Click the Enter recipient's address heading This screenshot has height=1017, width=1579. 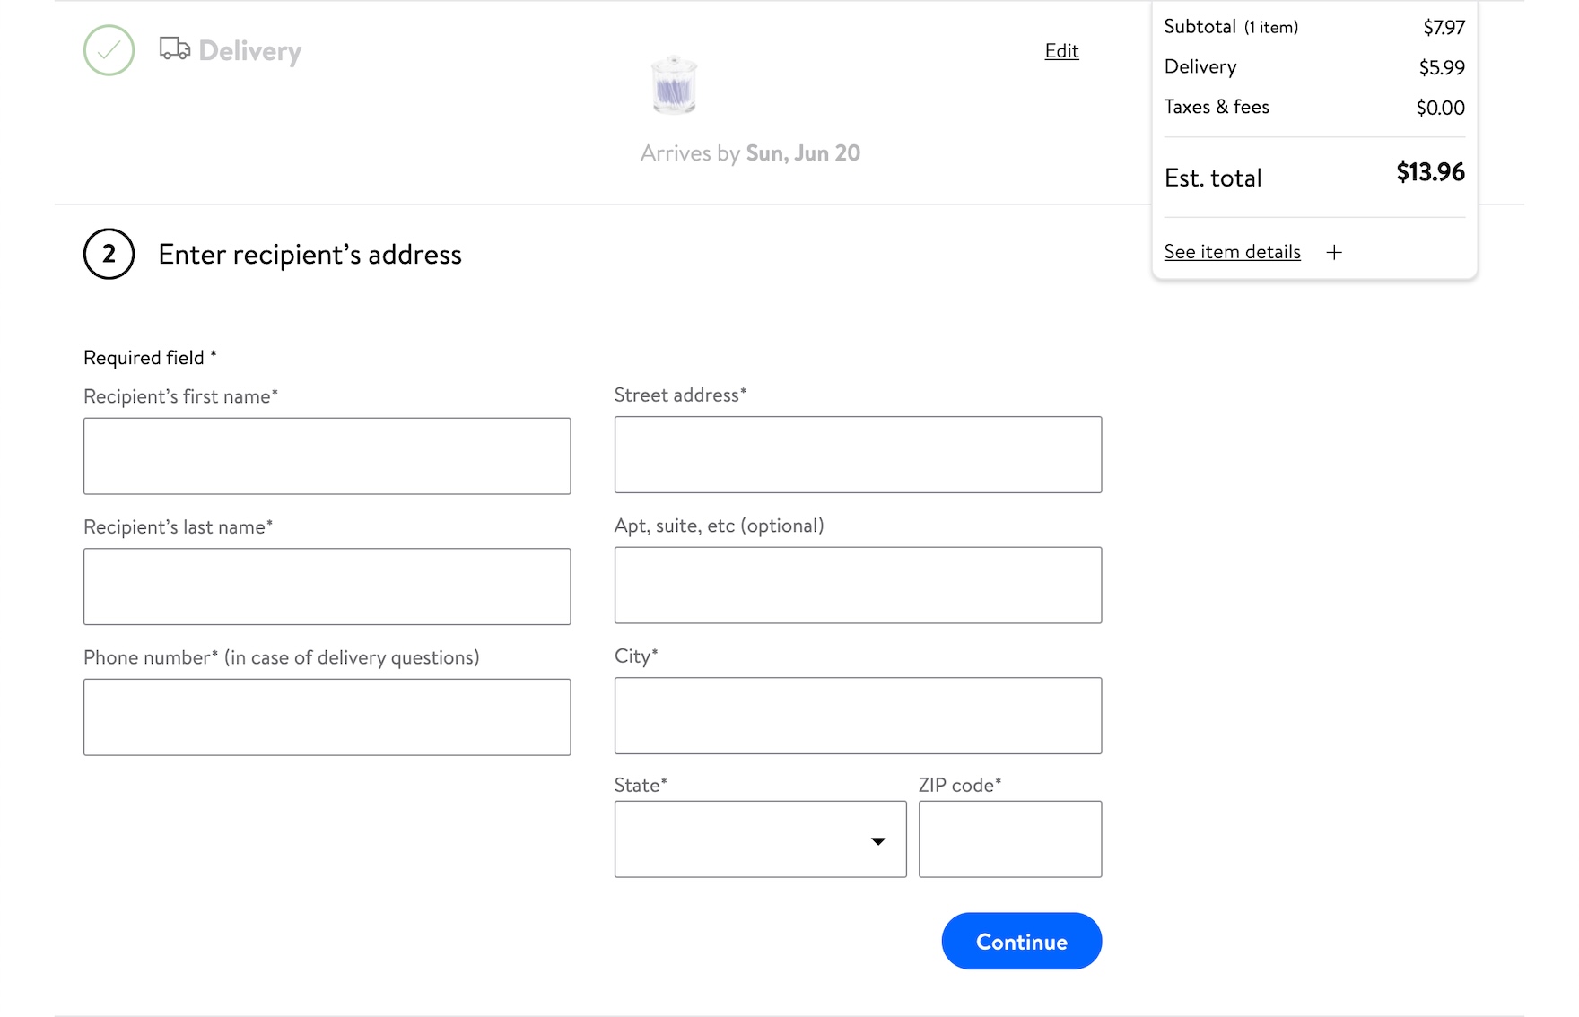[310, 255]
